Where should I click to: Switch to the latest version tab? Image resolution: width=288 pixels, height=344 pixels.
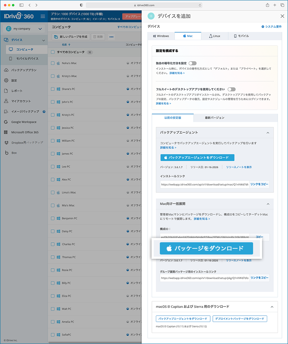pyautogui.click(x=215, y=118)
